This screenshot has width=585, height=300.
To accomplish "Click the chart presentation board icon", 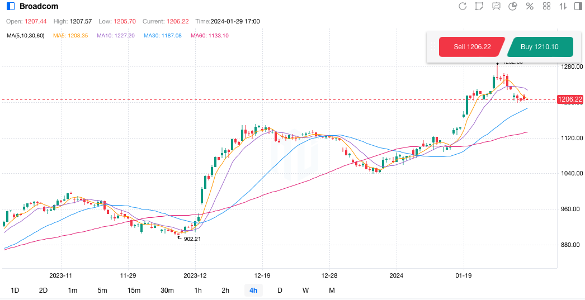I will [496, 6].
